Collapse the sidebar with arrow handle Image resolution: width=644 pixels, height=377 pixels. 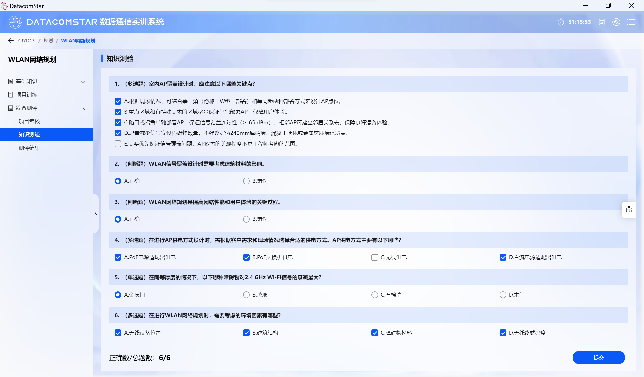pos(96,213)
